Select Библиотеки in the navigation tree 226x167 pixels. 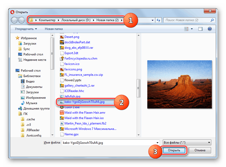click(32, 76)
